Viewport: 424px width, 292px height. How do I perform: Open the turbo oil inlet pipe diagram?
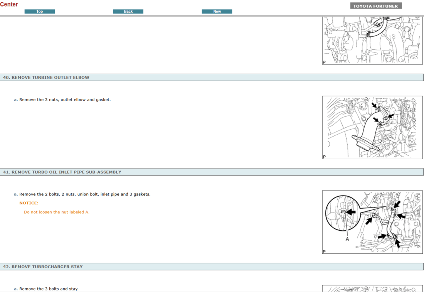(x=372, y=222)
